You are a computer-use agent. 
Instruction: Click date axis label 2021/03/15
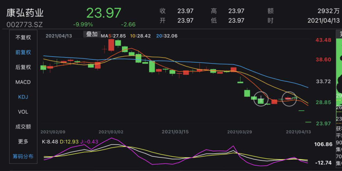[175, 132]
